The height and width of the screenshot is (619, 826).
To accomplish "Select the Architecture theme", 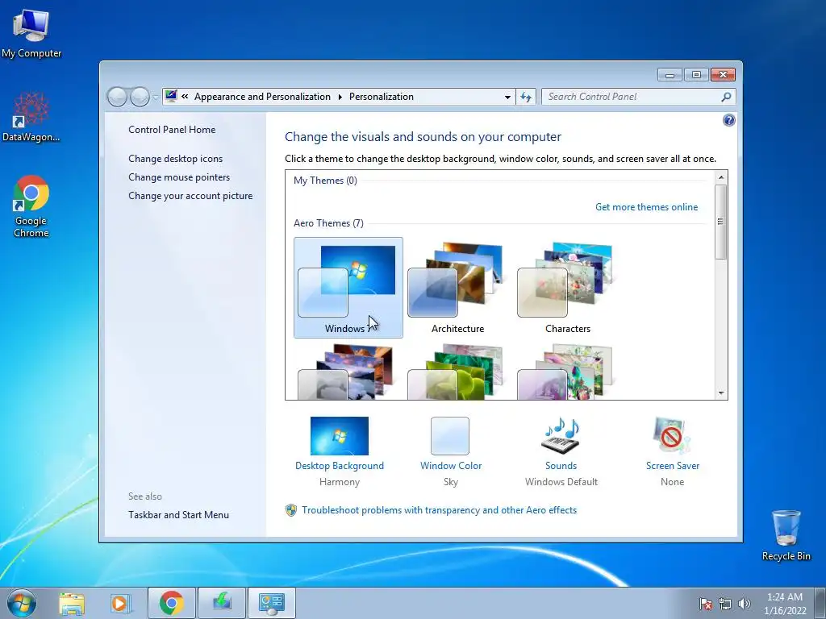I will click(458, 288).
